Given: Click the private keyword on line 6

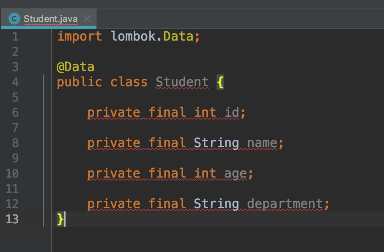Looking at the screenshot, I should (x=114, y=112).
